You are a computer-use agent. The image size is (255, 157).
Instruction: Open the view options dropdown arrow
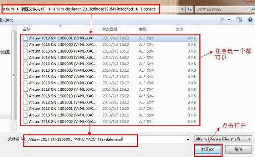point(229,20)
